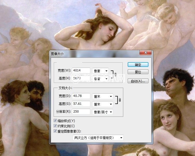This screenshot has width=195, height=156.
Task: Open the document height unit dropdown 厘米
Action: click(103, 104)
